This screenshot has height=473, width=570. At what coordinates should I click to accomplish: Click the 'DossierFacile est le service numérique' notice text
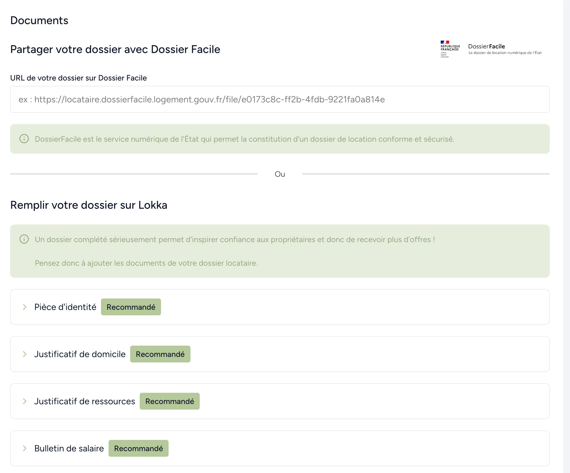[245, 139]
